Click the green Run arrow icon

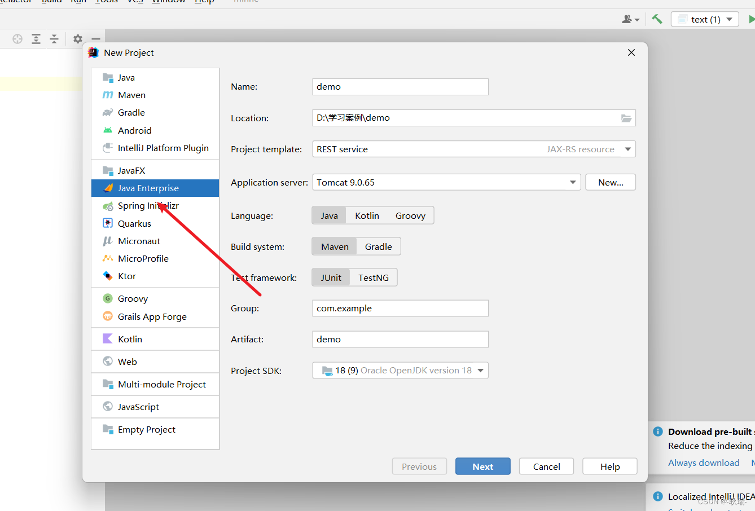pos(751,19)
